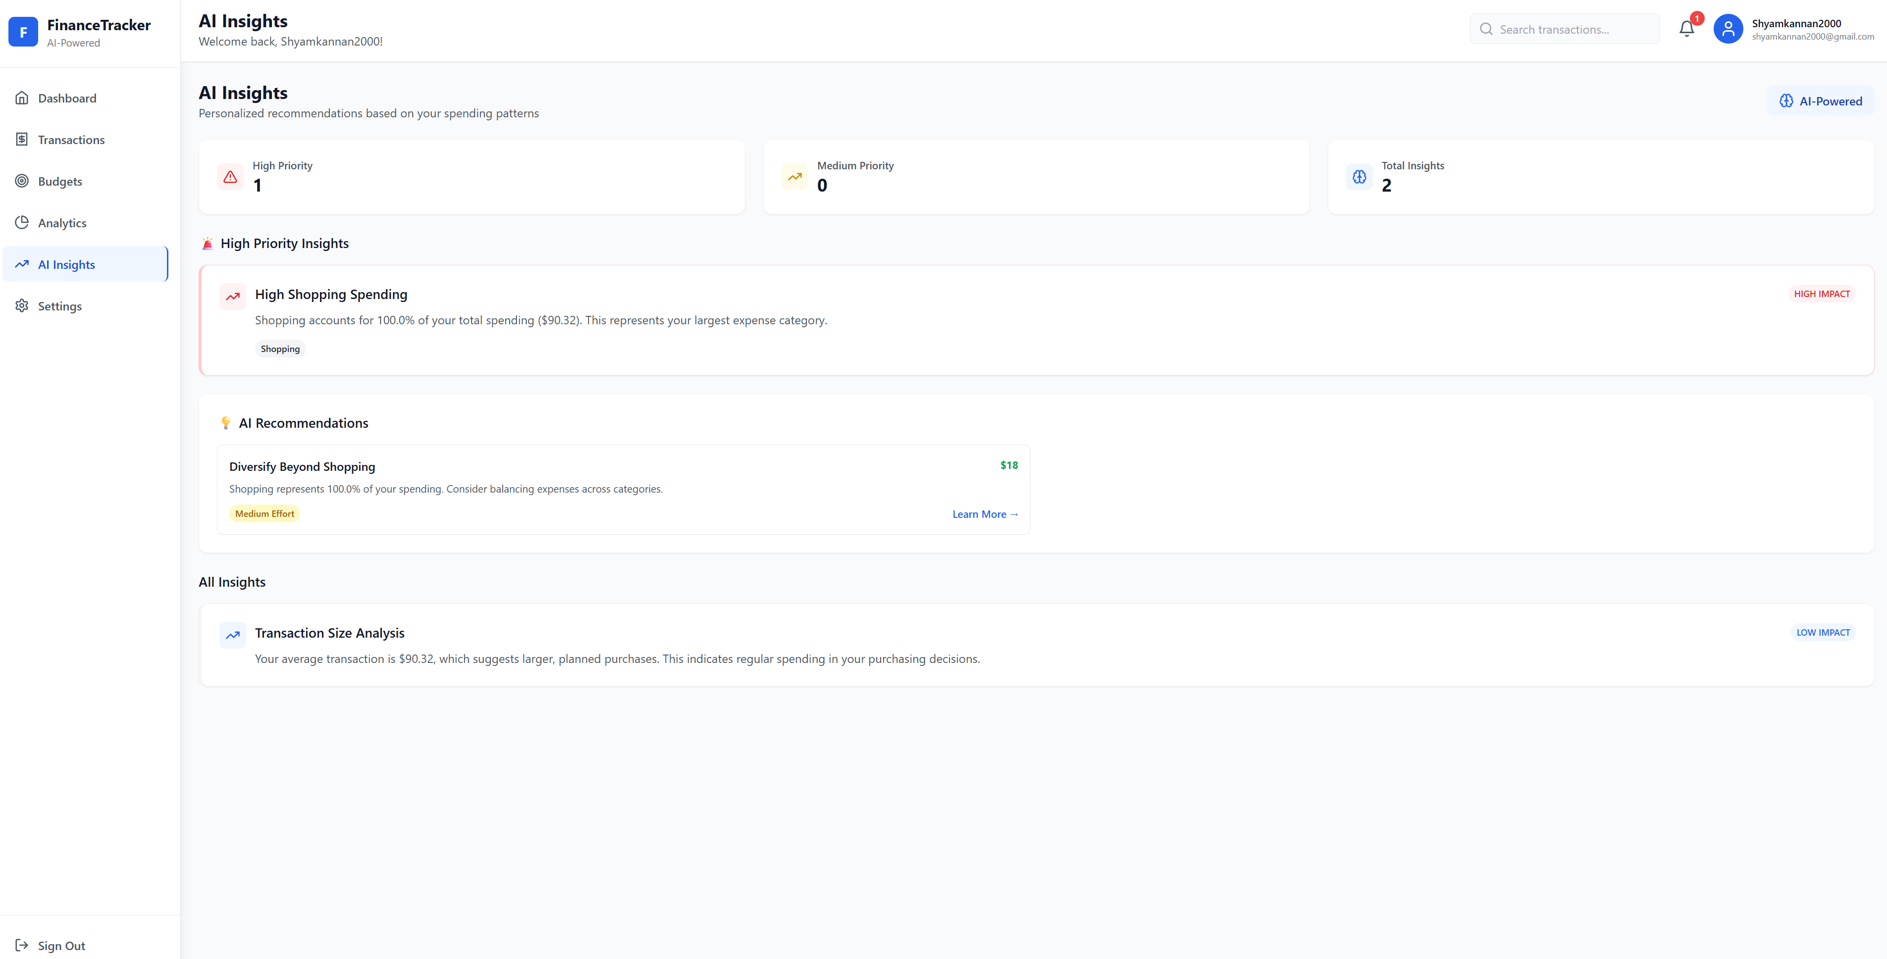
Task: Click the Transaction Size Analysis icon
Action: (x=233, y=635)
